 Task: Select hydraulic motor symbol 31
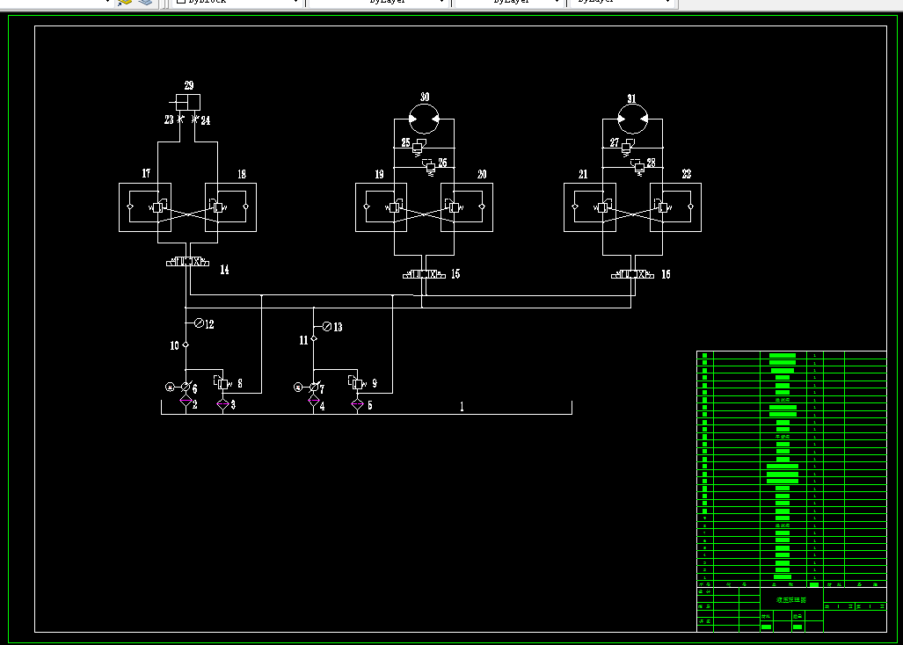point(632,120)
